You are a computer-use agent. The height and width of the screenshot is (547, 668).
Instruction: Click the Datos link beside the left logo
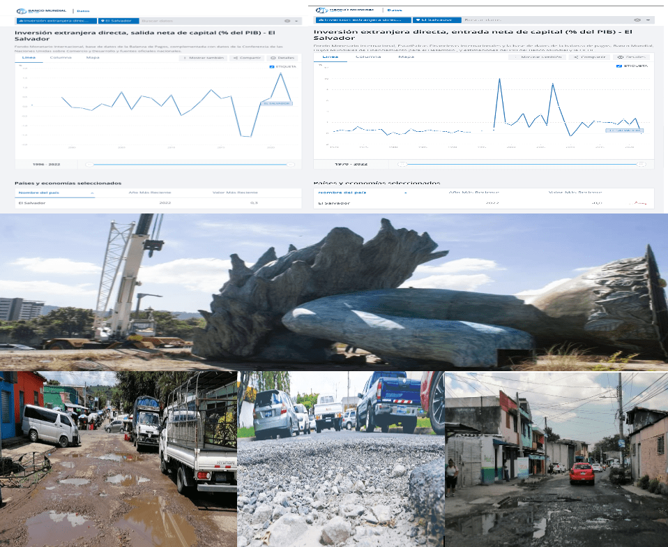83,11
